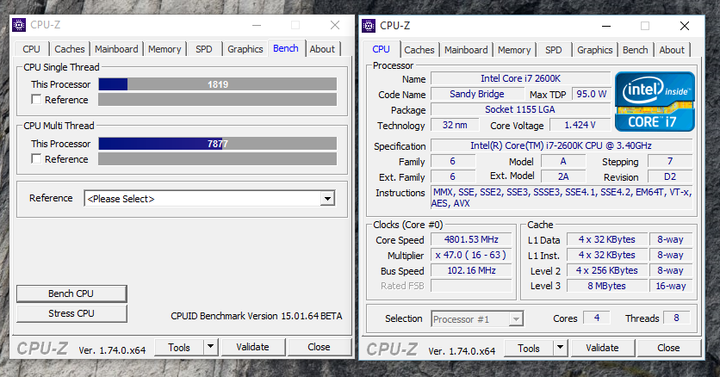Image resolution: width=720 pixels, height=377 pixels.
Task: Click the Intel Core i7 inside logo
Action: [655, 102]
